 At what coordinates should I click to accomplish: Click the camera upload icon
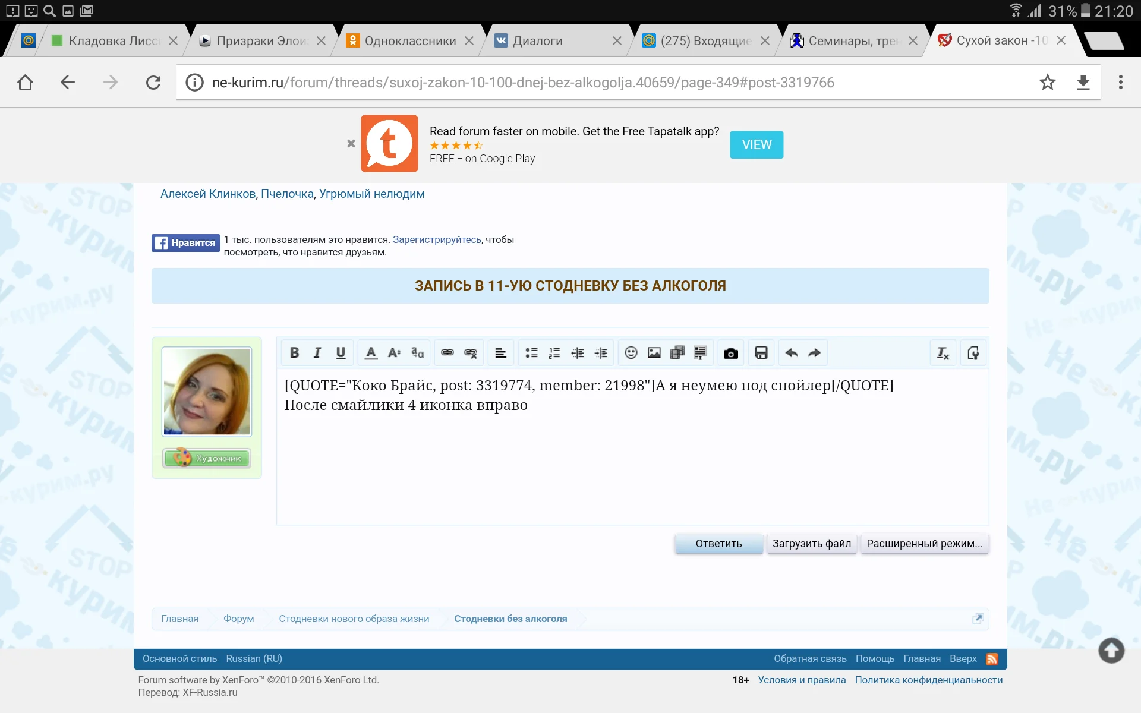(731, 353)
